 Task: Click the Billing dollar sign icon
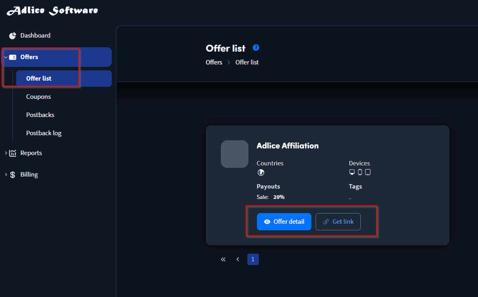pos(13,174)
